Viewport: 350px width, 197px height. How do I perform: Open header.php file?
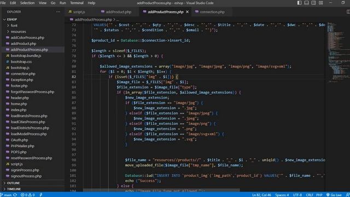(20, 98)
